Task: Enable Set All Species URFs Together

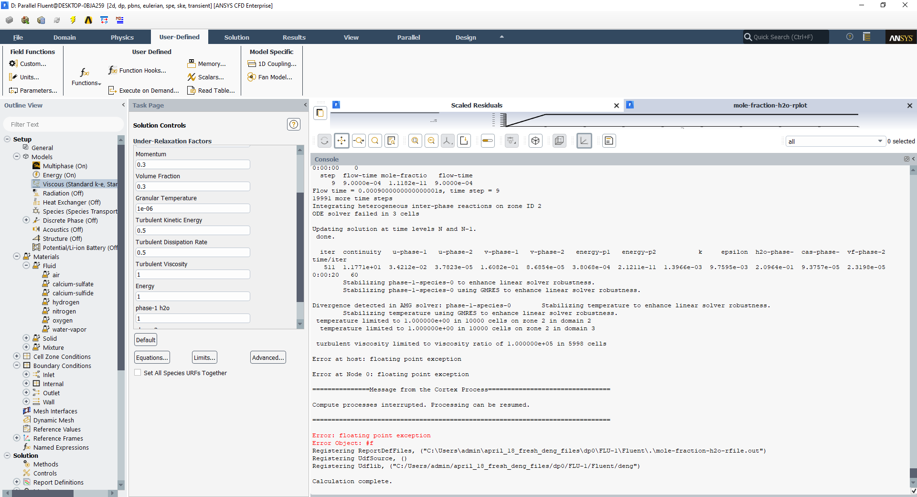Action: click(x=138, y=373)
